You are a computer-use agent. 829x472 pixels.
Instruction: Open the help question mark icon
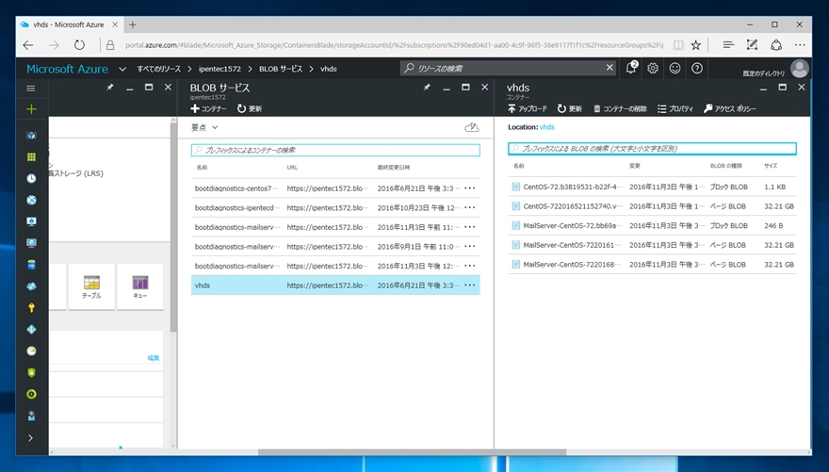tap(697, 68)
